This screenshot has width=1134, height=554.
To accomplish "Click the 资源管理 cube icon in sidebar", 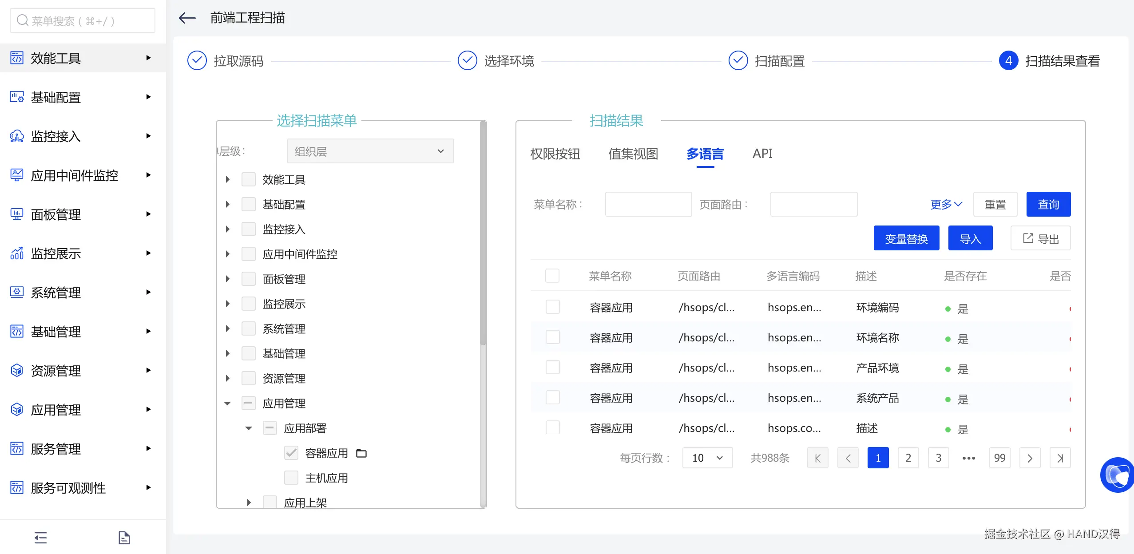I will pos(17,370).
